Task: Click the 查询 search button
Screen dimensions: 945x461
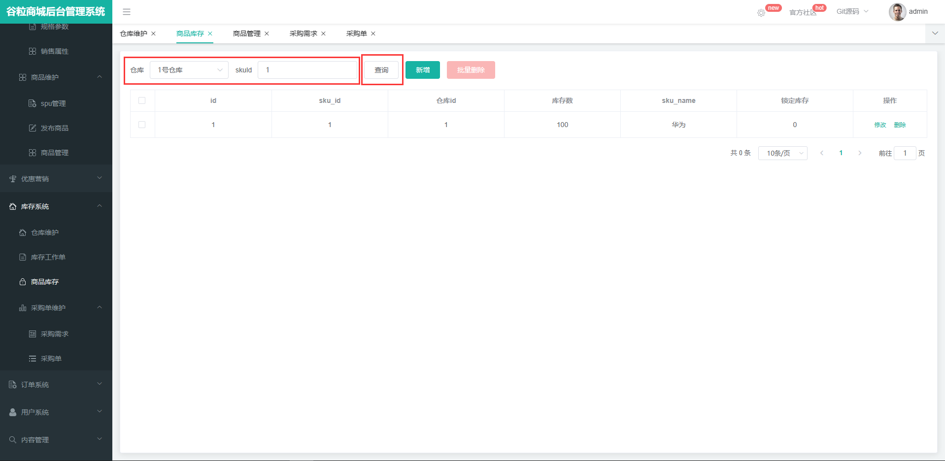Action: tap(381, 70)
